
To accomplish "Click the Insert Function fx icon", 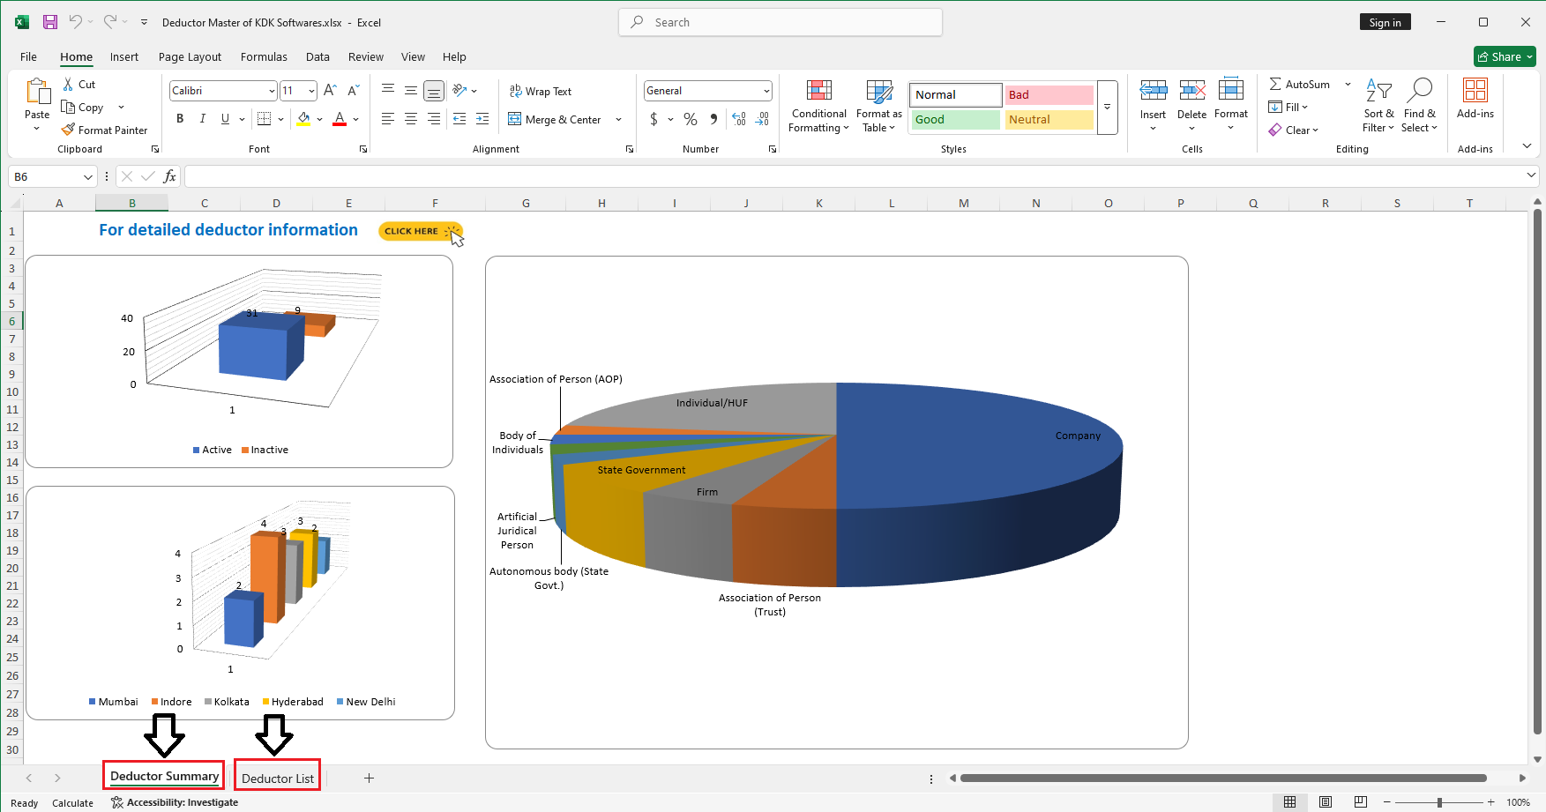I will pos(170,176).
